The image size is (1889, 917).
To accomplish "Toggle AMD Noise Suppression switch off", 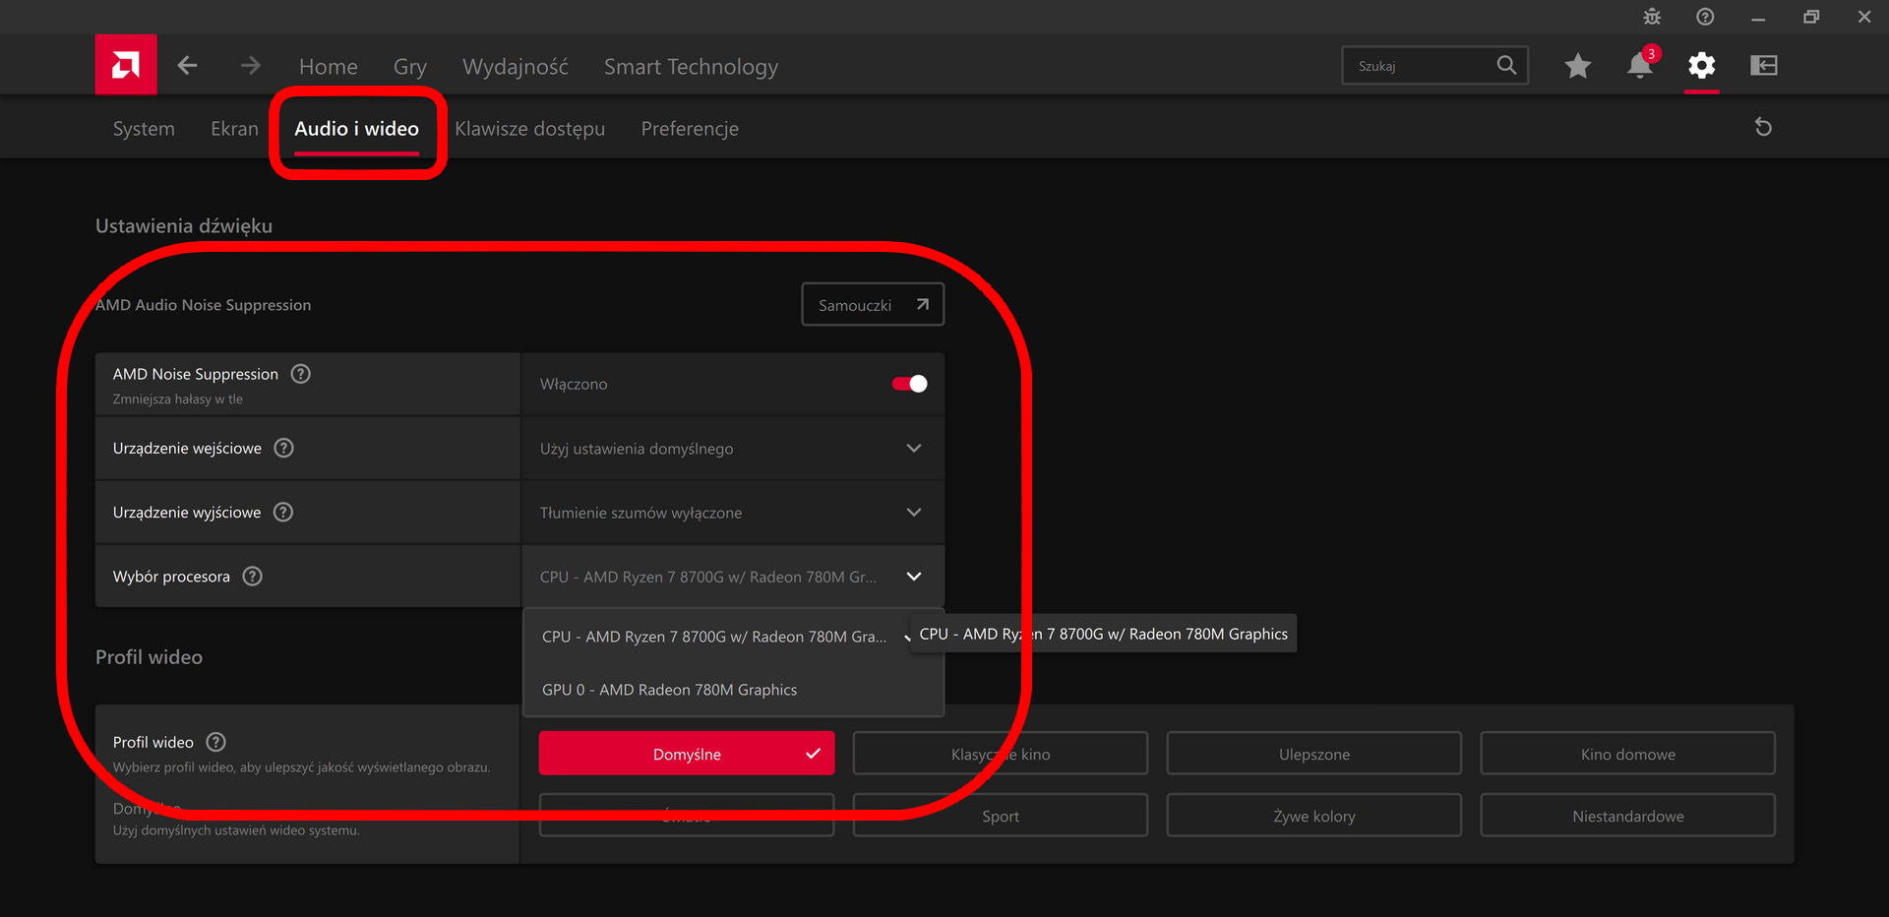I will pos(909,384).
